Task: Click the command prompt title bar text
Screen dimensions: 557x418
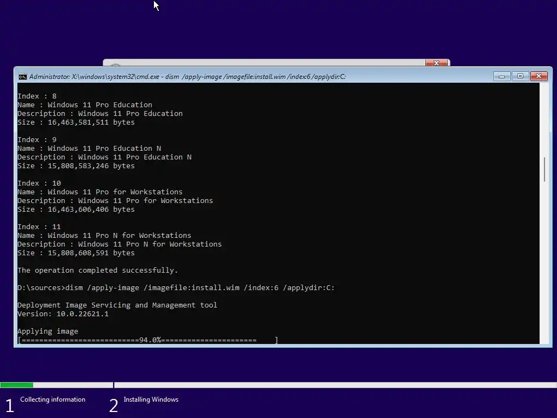Action: [x=188, y=77]
